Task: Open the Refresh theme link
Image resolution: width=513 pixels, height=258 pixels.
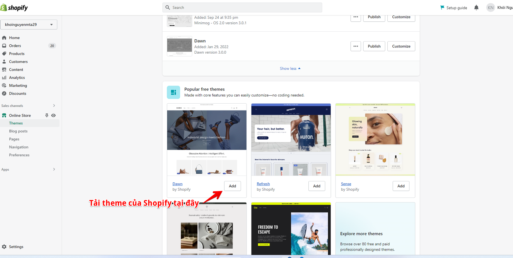Action: pos(263,184)
